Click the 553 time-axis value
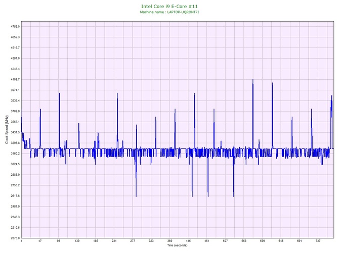Screen dimensions: 339x254 [x=244, y=241]
